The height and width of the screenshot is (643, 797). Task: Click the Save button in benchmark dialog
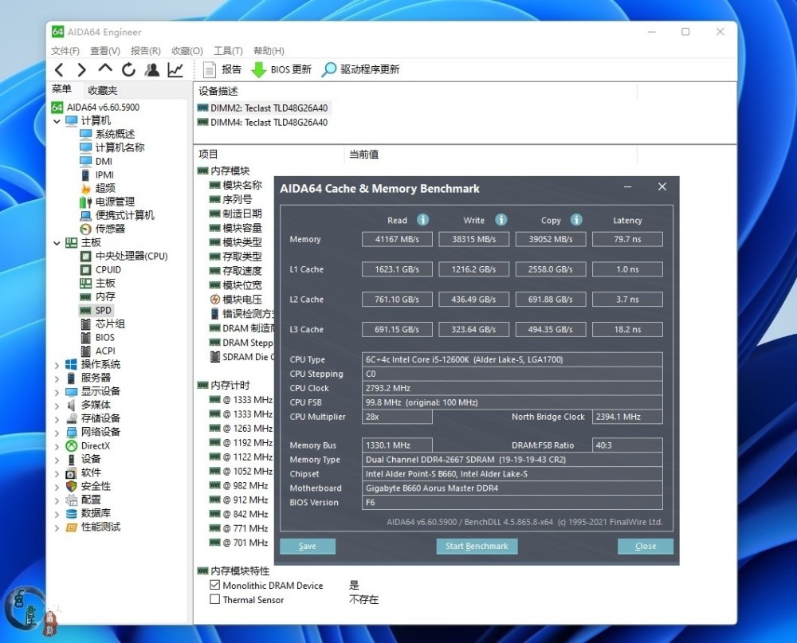[x=308, y=547]
